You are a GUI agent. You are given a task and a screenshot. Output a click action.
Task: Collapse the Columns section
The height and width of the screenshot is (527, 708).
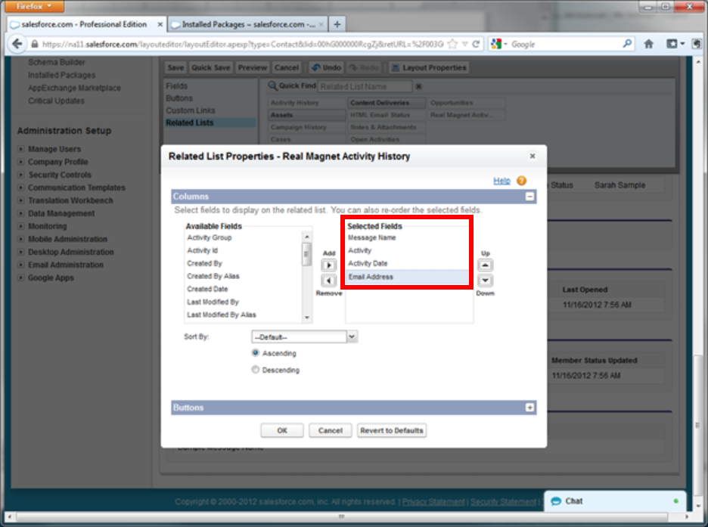point(529,197)
